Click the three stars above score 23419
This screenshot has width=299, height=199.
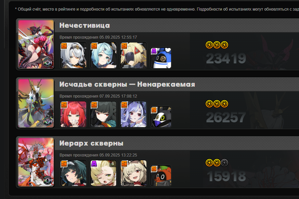coord(217,45)
